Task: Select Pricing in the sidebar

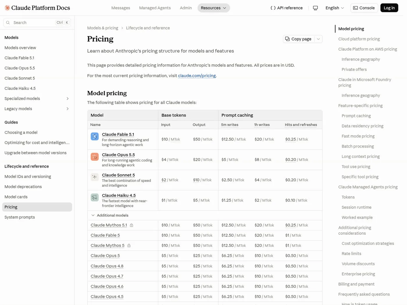Action: [37, 207]
